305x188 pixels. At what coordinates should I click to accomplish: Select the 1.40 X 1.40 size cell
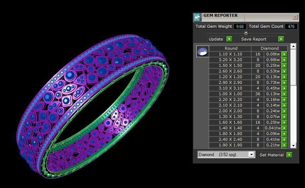(x=230, y=128)
